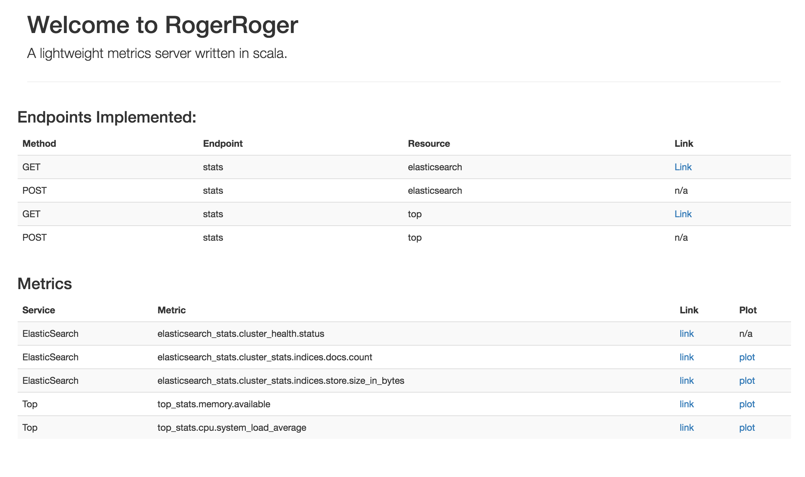View plot for indices.docs.count metric
This screenshot has height=477, width=805.
(x=747, y=357)
